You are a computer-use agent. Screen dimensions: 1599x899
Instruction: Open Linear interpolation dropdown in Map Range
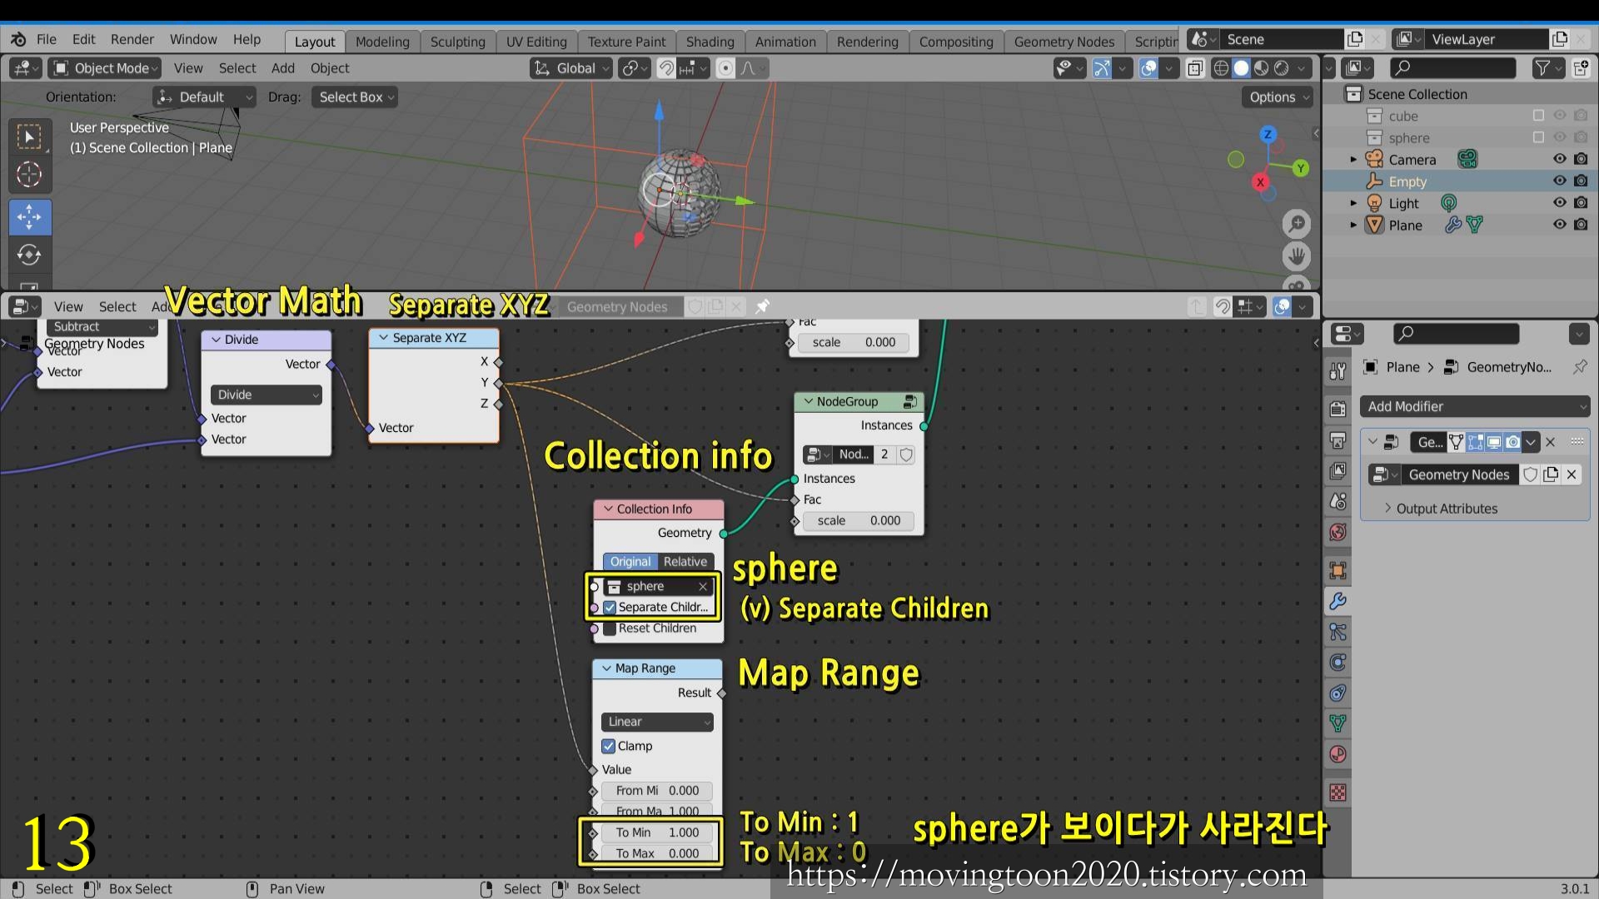(657, 722)
